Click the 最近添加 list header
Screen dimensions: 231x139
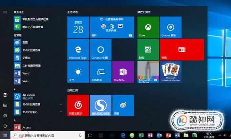click(19, 12)
